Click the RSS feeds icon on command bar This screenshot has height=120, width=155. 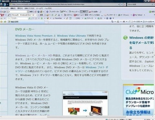coord(118,22)
